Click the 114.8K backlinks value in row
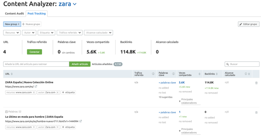The image size is (261, 137). click(x=209, y=82)
